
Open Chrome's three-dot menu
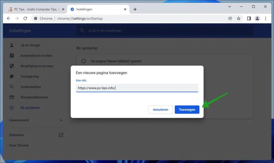[265, 18]
